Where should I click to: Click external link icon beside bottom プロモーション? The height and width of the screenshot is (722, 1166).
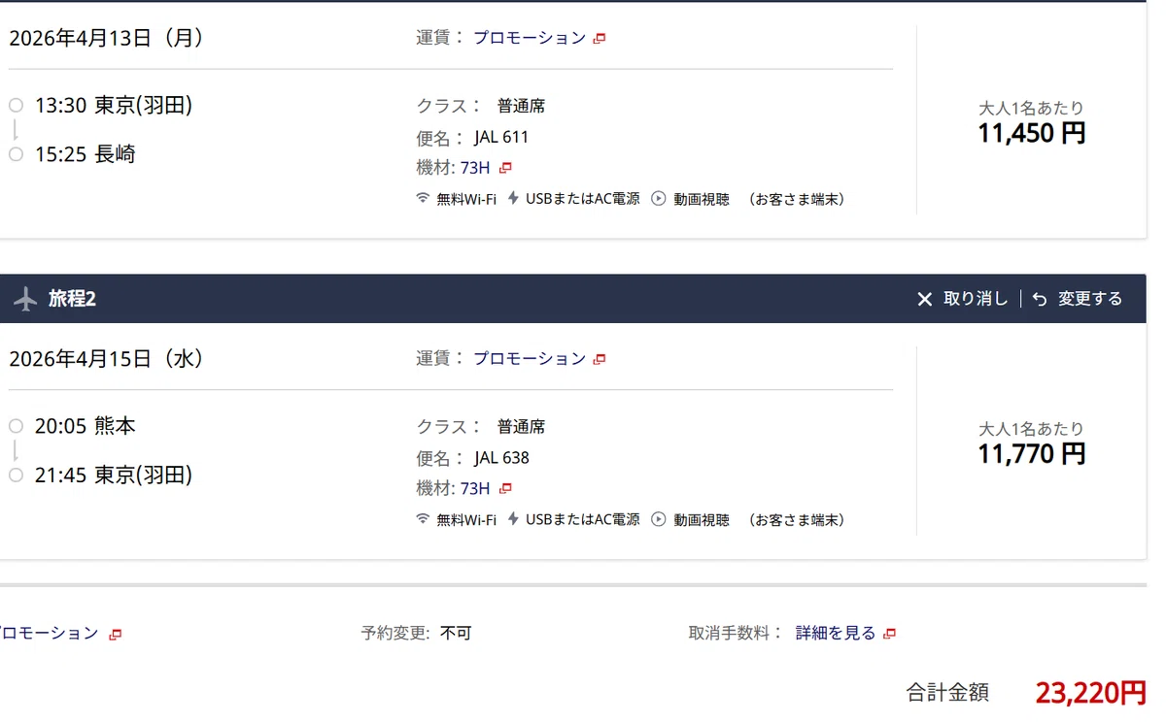[115, 634]
